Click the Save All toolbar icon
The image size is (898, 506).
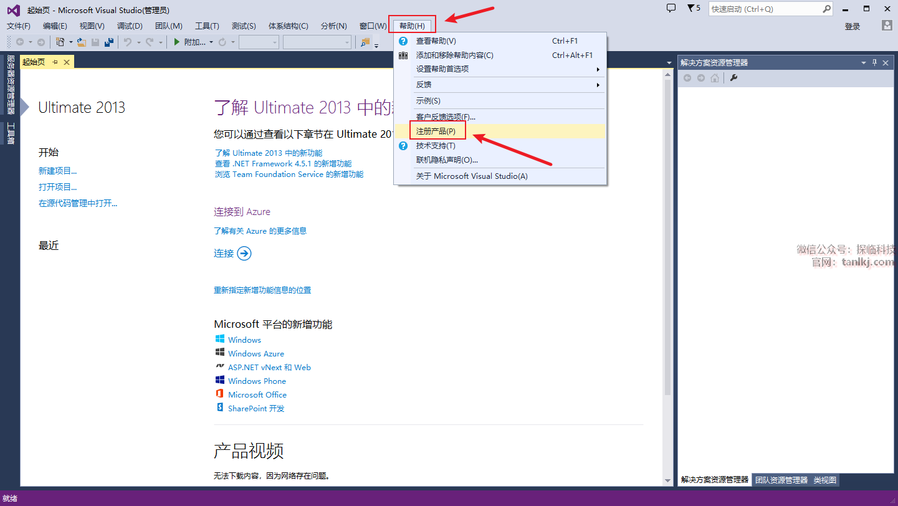[x=109, y=42]
